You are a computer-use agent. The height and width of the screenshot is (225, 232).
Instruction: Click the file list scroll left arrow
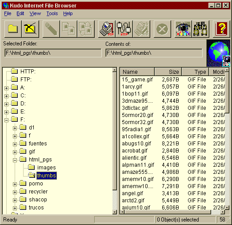[122, 212]
